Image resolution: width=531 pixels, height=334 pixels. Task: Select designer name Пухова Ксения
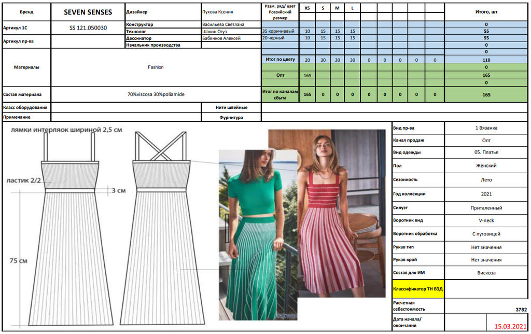click(x=231, y=12)
